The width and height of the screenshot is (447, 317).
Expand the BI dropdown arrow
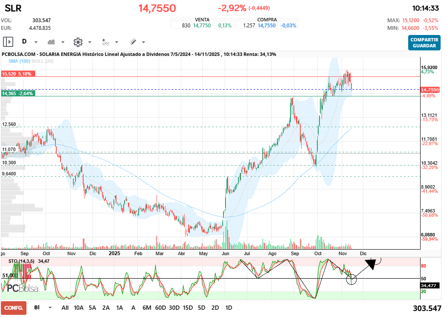click(50, 308)
